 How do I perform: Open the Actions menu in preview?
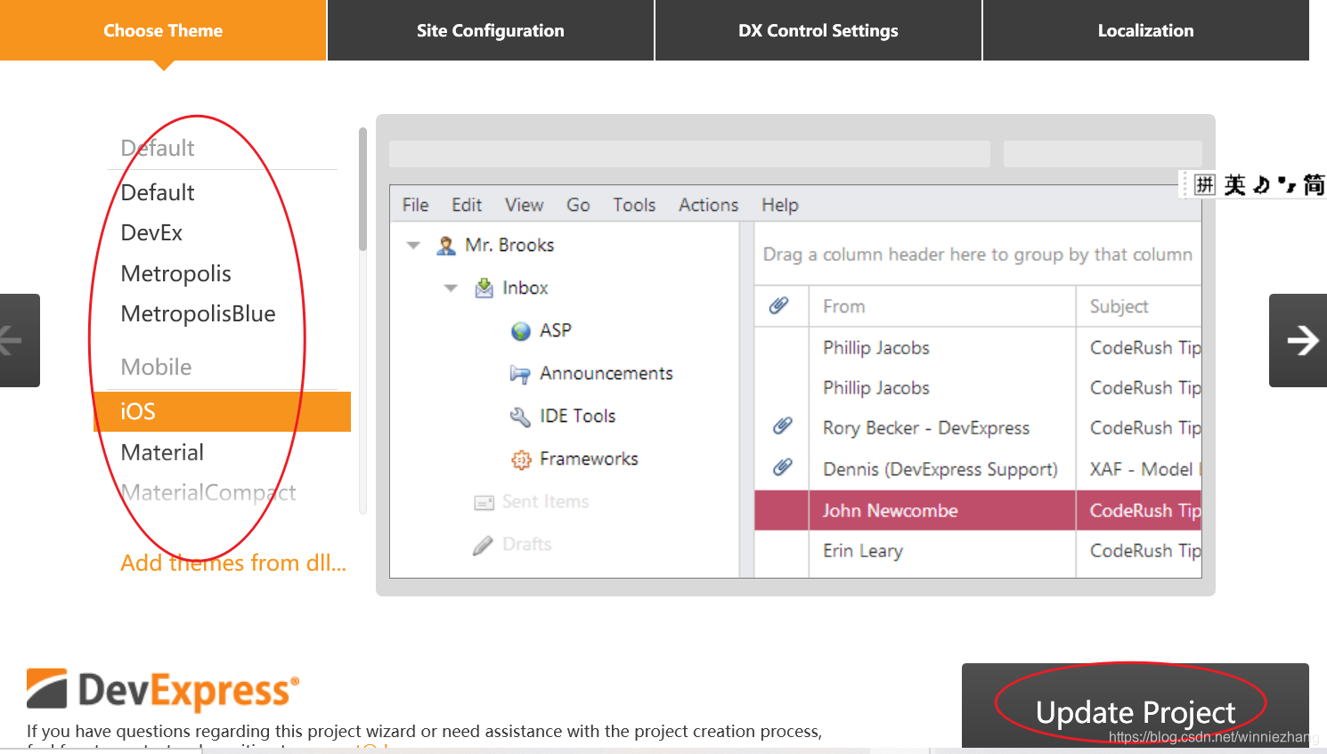(708, 205)
